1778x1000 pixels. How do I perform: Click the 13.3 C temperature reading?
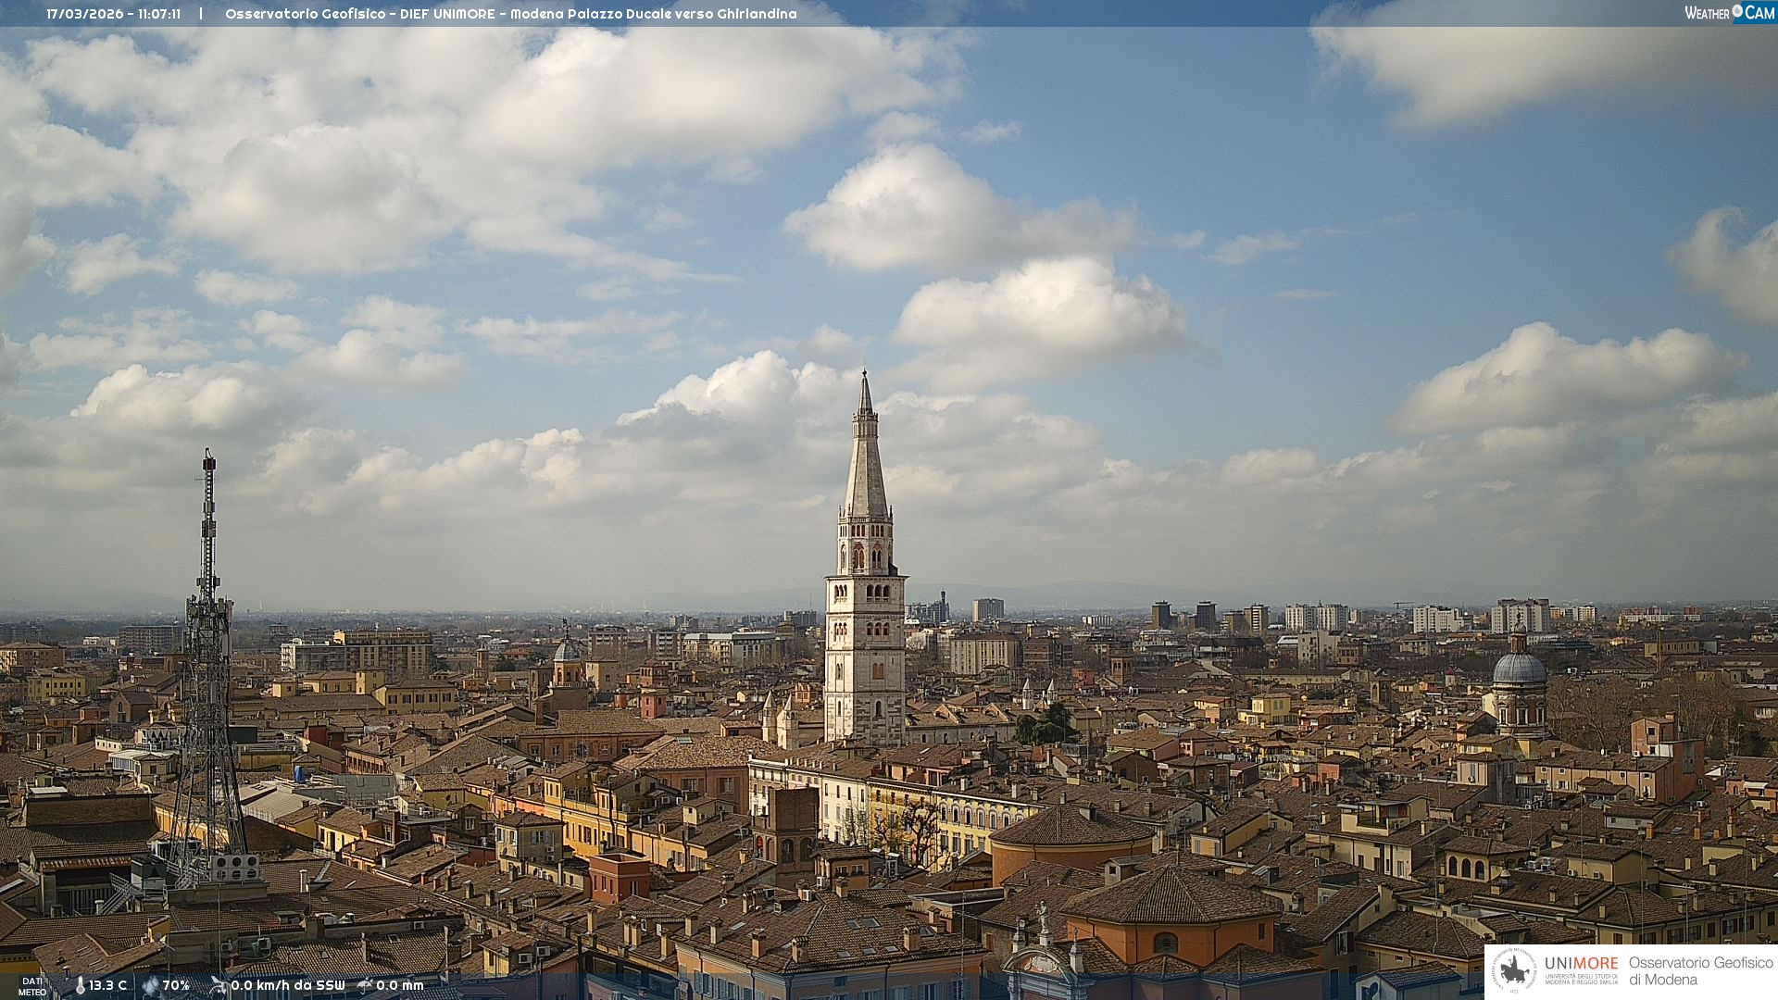(x=107, y=986)
